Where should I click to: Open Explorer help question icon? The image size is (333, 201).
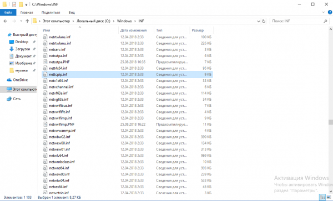(330, 12)
